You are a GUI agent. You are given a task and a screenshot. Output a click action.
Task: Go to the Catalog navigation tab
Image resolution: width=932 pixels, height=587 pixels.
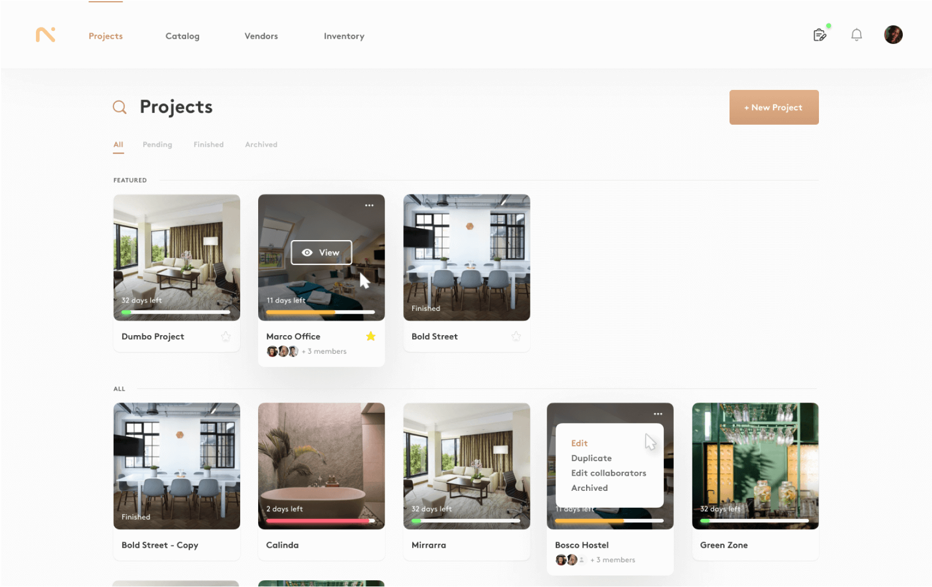pos(182,36)
